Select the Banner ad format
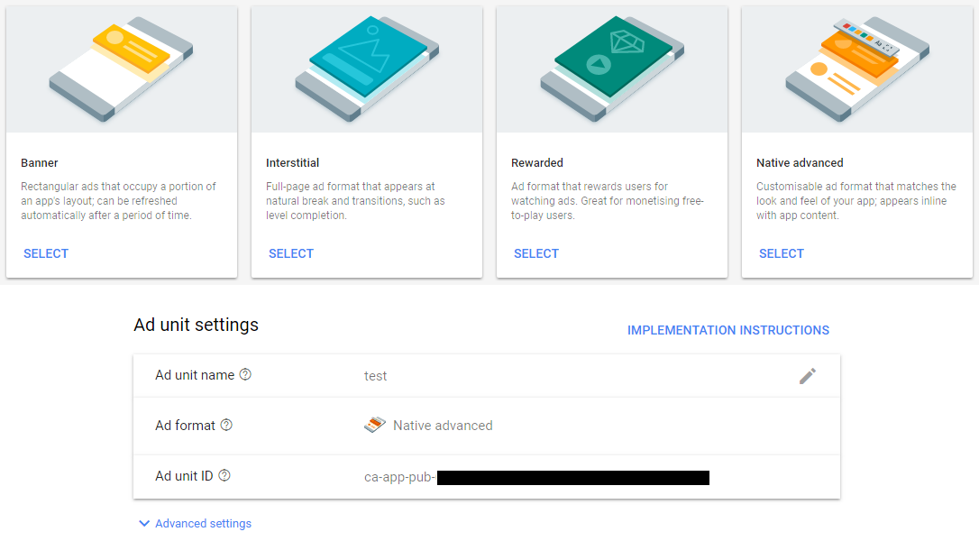The image size is (979, 541). point(46,253)
